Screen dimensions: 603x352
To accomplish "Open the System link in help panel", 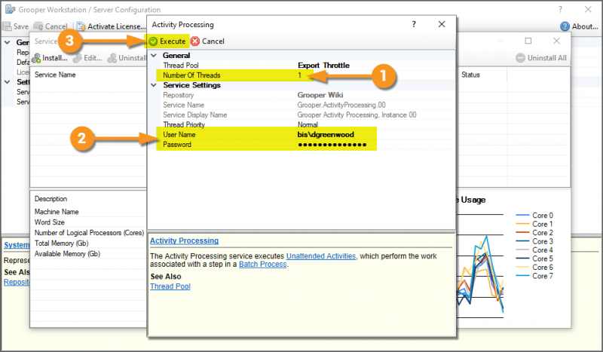I will pos(17,245).
